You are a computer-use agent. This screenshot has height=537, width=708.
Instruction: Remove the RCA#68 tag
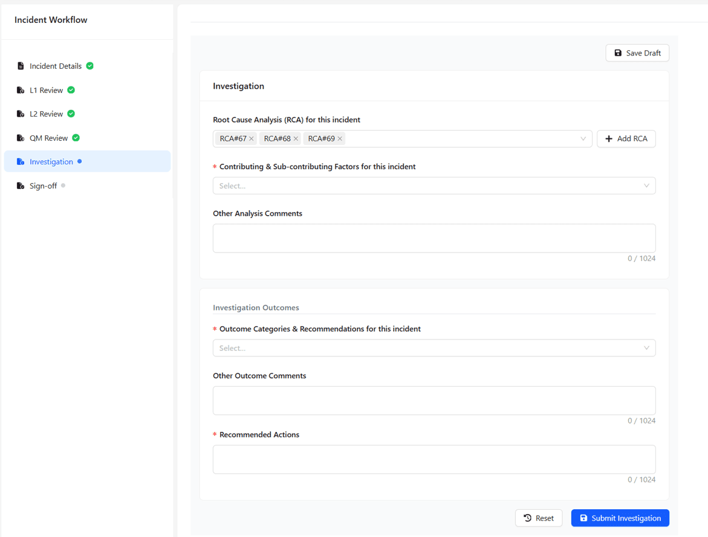pos(296,139)
